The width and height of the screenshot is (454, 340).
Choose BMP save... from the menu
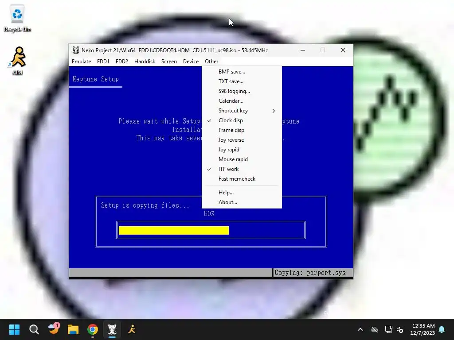tap(242, 72)
